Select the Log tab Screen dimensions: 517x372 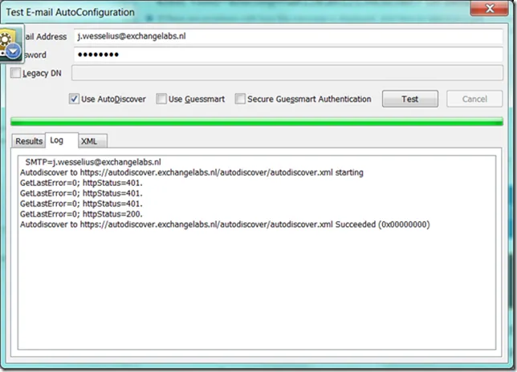pos(61,140)
